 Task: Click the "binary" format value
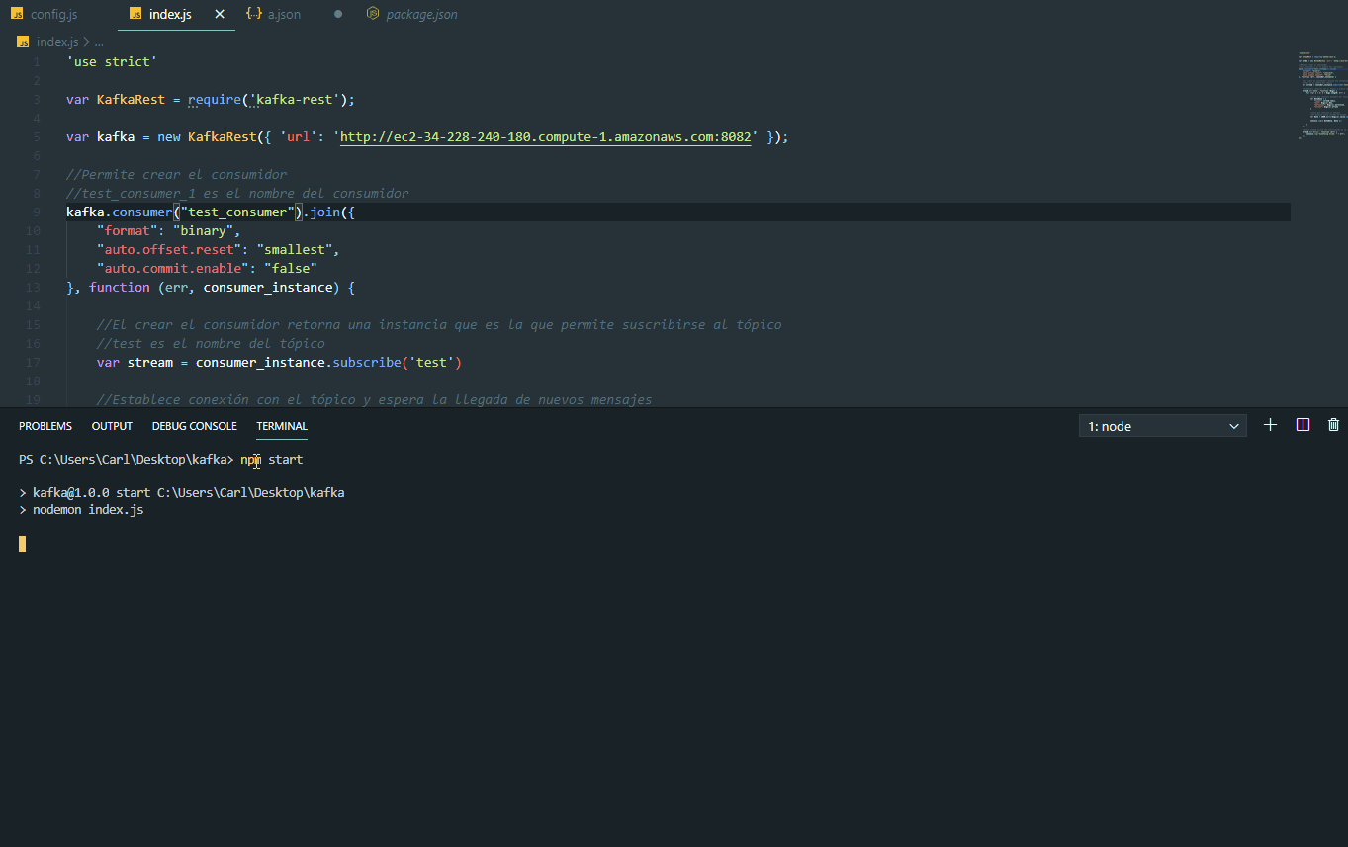coord(204,231)
